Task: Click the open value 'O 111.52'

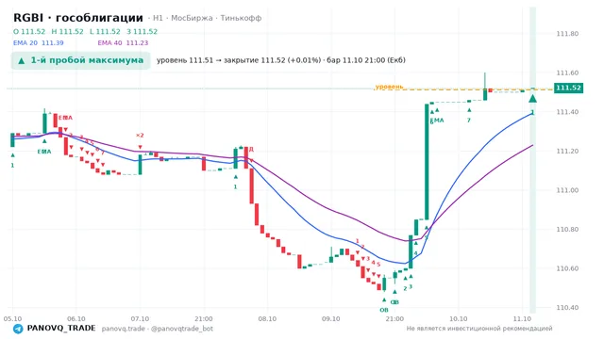Action: [29, 31]
